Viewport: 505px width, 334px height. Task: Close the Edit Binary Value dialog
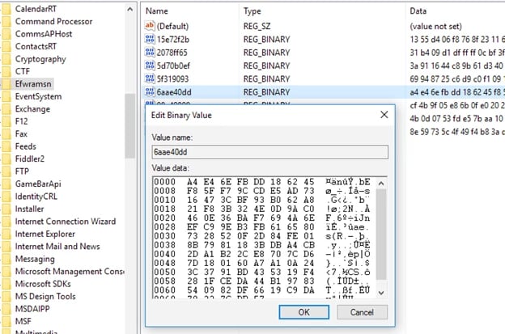coord(375,116)
